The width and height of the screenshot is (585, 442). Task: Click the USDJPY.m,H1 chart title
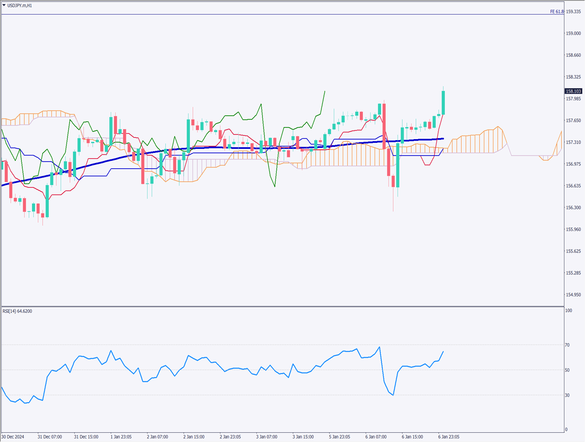20,5
